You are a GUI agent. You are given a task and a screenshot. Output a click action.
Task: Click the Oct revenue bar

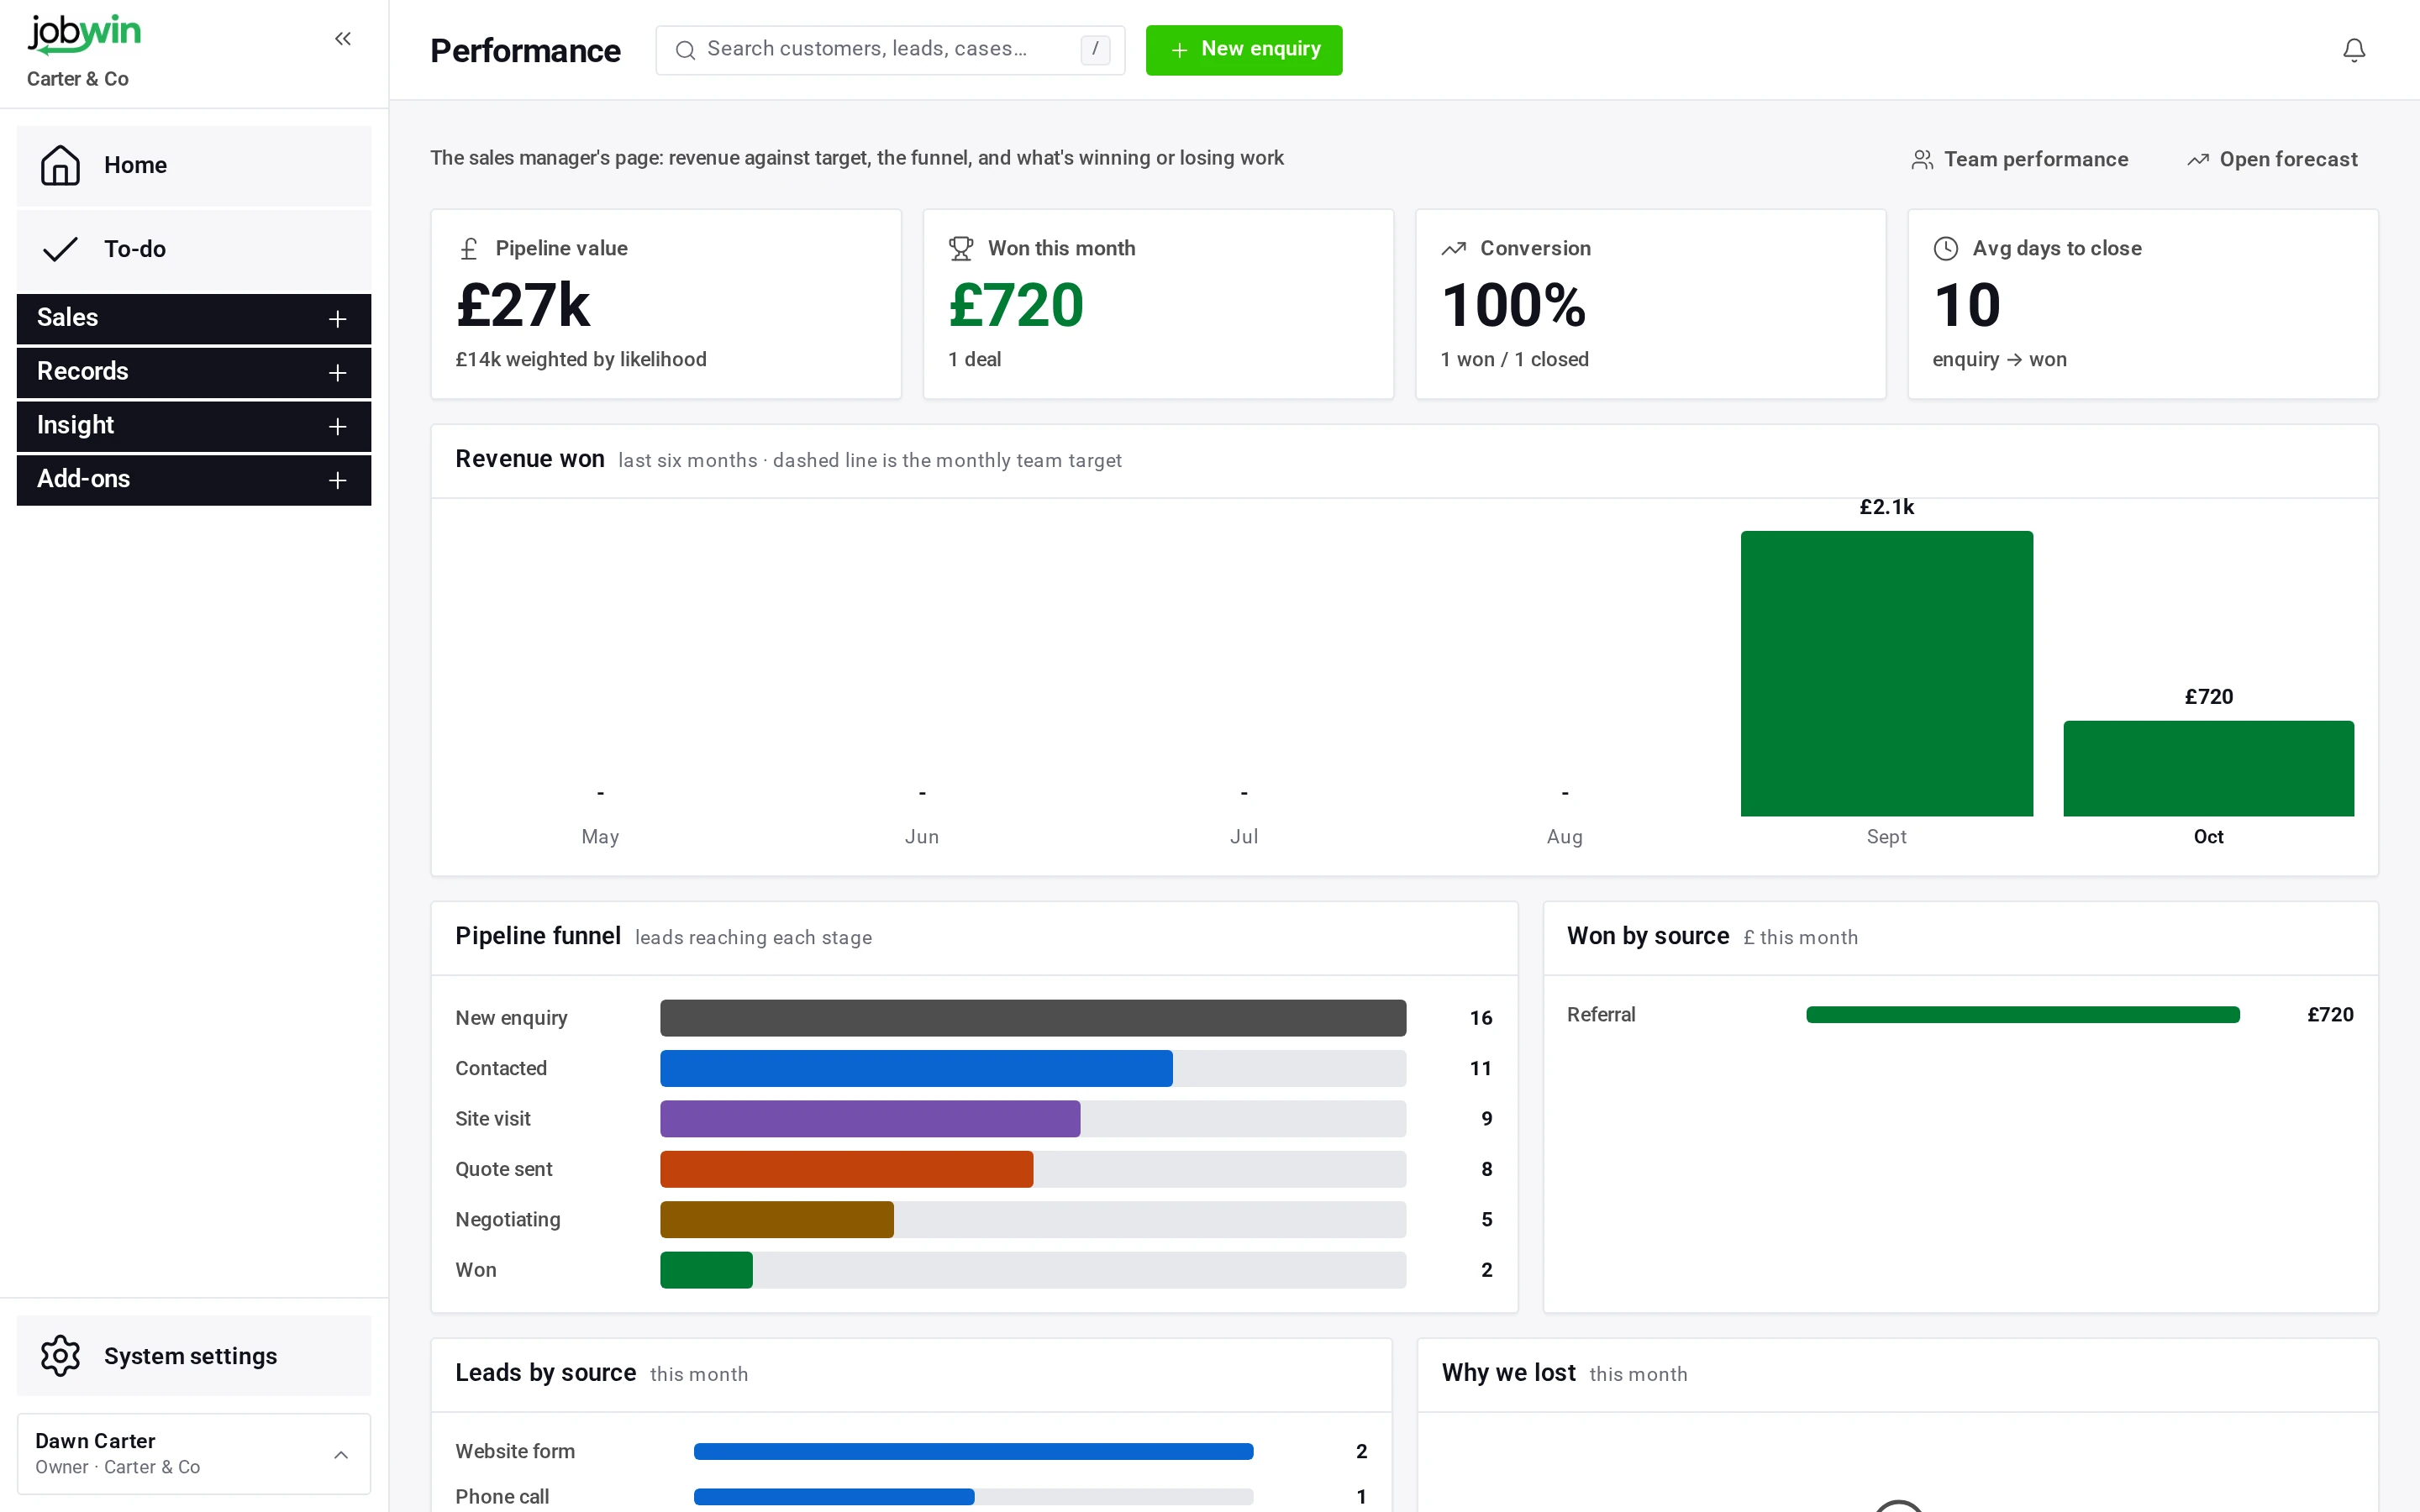click(x=2208, y=768)
